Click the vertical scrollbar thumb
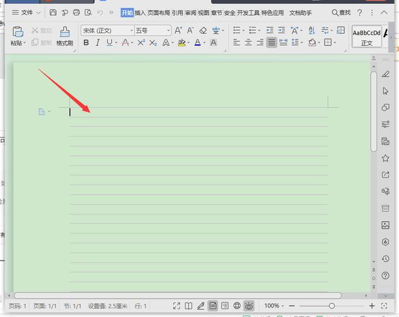This screenshot has width=399, height=317. tap(374, 112)
